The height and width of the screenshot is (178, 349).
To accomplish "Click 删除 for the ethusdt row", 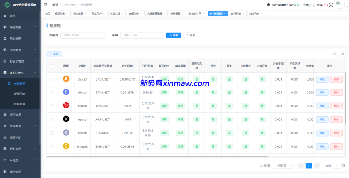I will coord(336,92).
